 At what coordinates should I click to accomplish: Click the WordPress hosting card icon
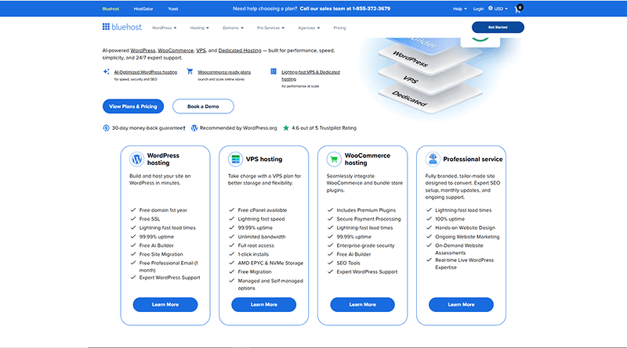click(x=136, y=159)
